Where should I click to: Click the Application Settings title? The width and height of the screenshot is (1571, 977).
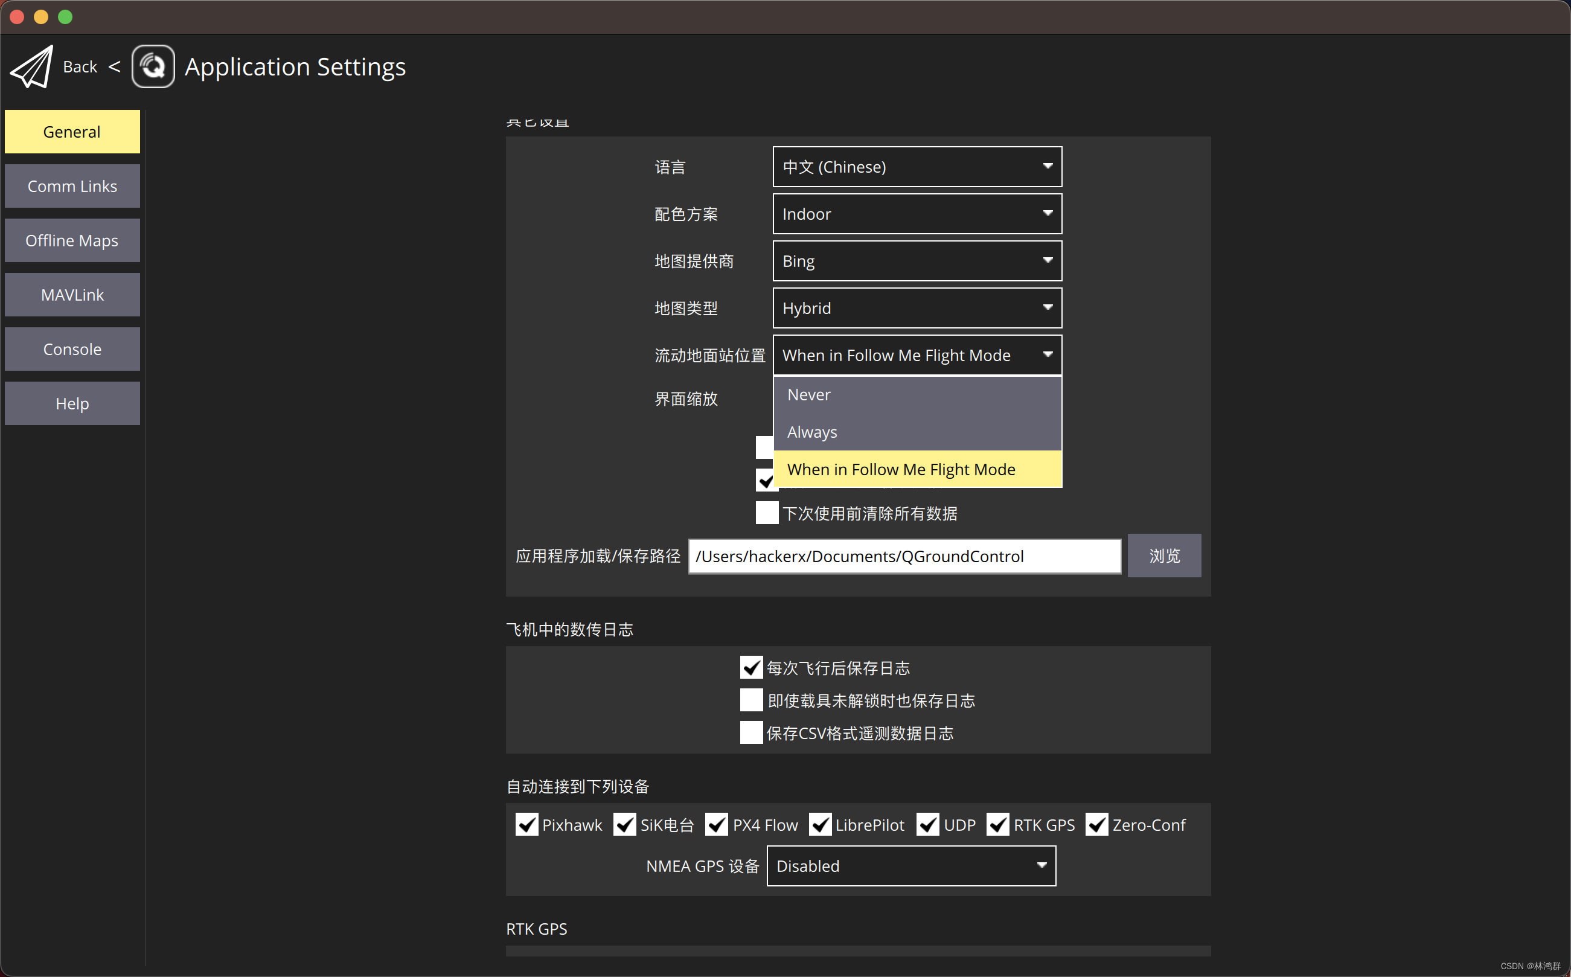click(295, 66)
